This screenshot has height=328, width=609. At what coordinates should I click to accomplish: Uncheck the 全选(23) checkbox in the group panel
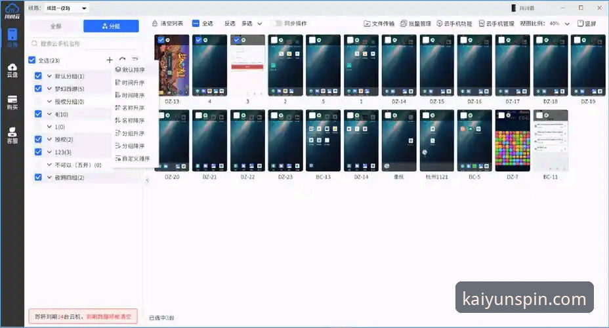pos(32,60)
